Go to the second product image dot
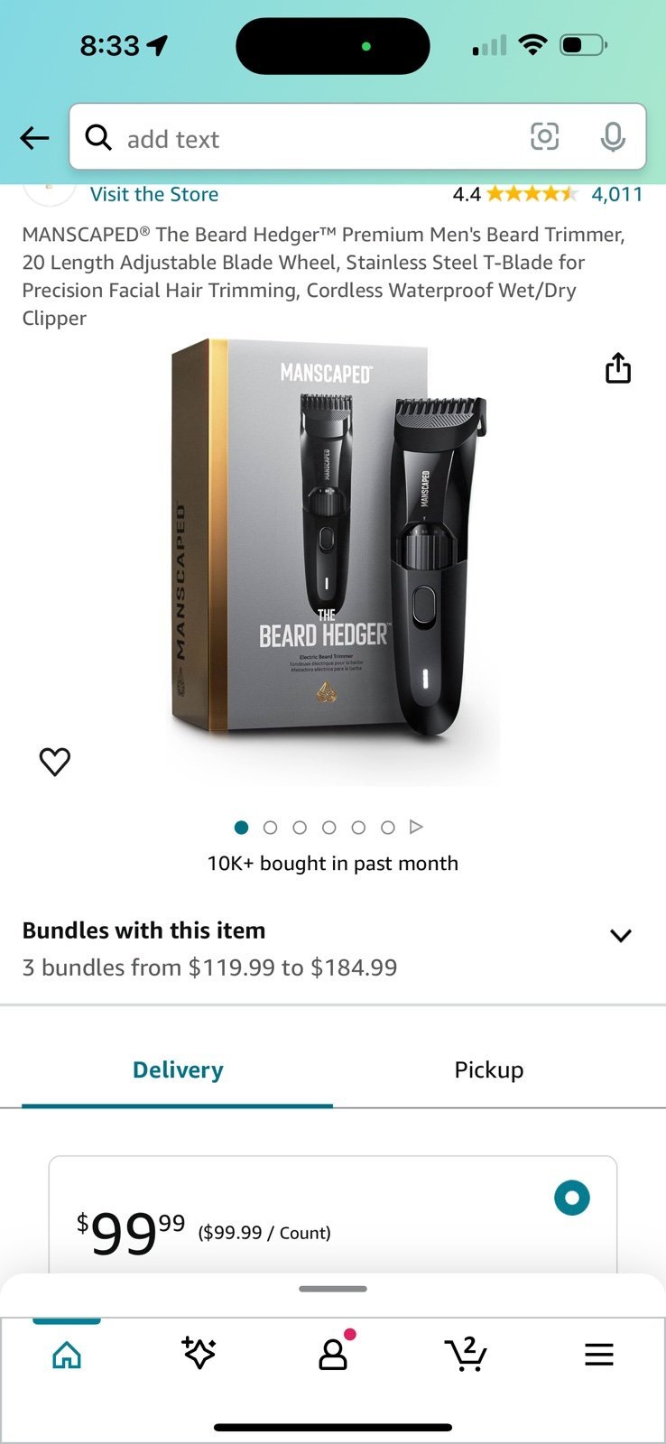The width and height of the screenshot is (666, 1444). tap(270, 827)
